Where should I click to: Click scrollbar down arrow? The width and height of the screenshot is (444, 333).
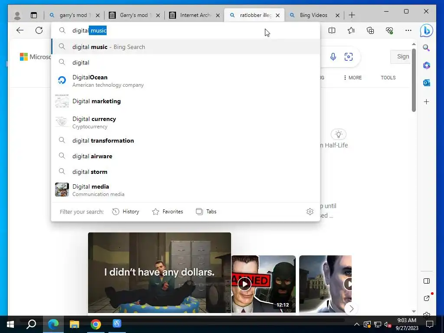point(414,311)
